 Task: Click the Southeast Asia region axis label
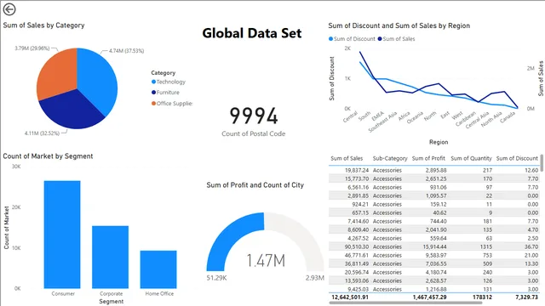point(382,122)
